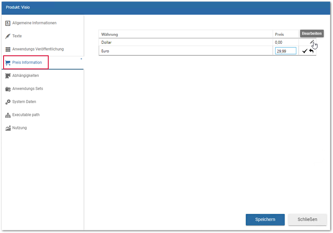Open the Executable path tab
This screenshot has height=233, width=333.
point(43,115)
